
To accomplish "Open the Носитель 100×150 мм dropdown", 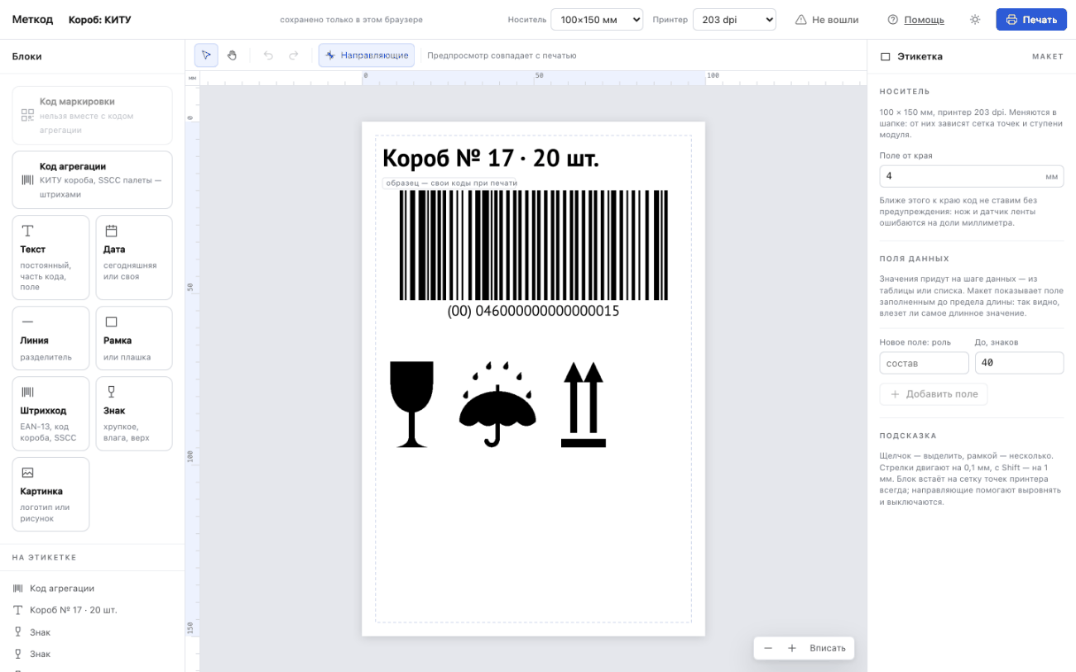I will pyautogui.click(x=597, y=20).
